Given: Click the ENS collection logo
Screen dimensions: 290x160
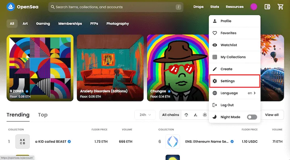Looking at the screenshot, I should coord(173,142).
